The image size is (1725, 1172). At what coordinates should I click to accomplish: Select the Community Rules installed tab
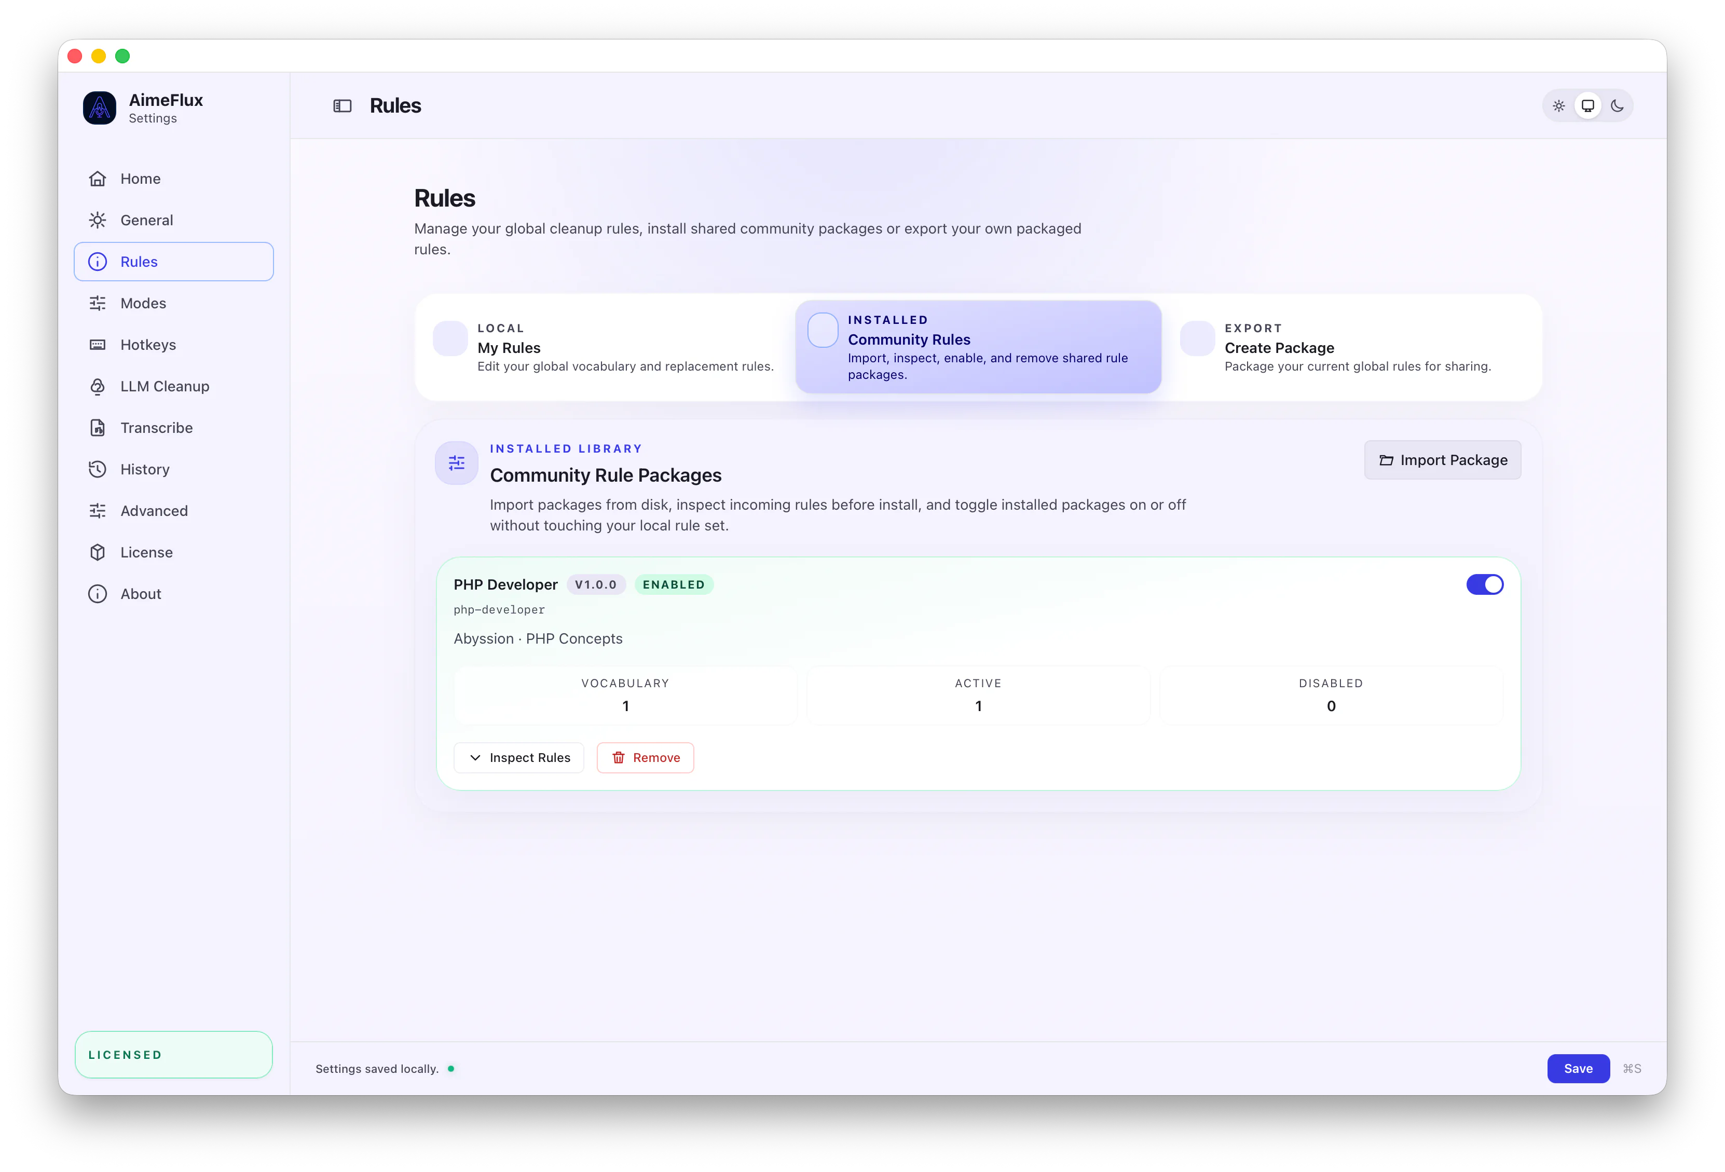click(978, 347)
